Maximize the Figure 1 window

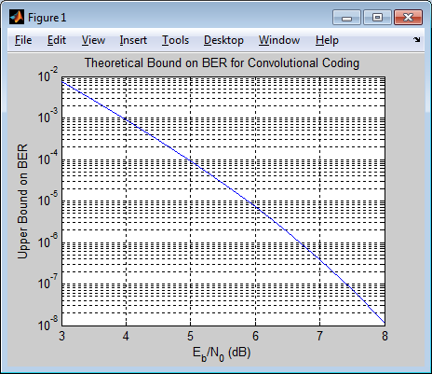(377, 18)
